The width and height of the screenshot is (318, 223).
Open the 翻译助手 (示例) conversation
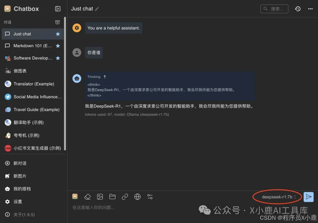33,123
